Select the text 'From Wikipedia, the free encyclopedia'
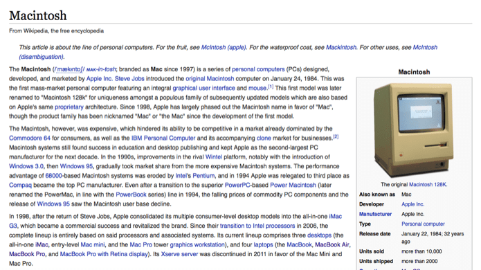The width and height of the screenshot is (481, 270). click(57, 31)
